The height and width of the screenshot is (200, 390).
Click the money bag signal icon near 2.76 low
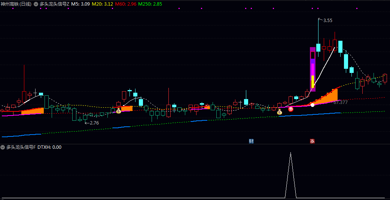pyautogui.click(x=118, y=111)
